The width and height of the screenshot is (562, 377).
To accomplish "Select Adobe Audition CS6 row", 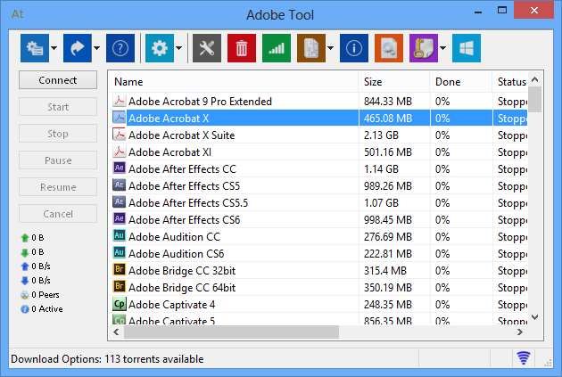I will 318,253.
